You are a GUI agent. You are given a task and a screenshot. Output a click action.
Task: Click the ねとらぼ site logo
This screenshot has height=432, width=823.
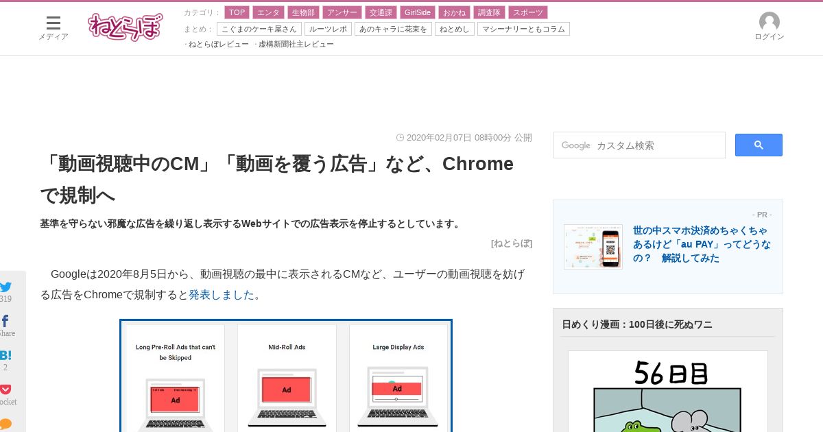126,27
